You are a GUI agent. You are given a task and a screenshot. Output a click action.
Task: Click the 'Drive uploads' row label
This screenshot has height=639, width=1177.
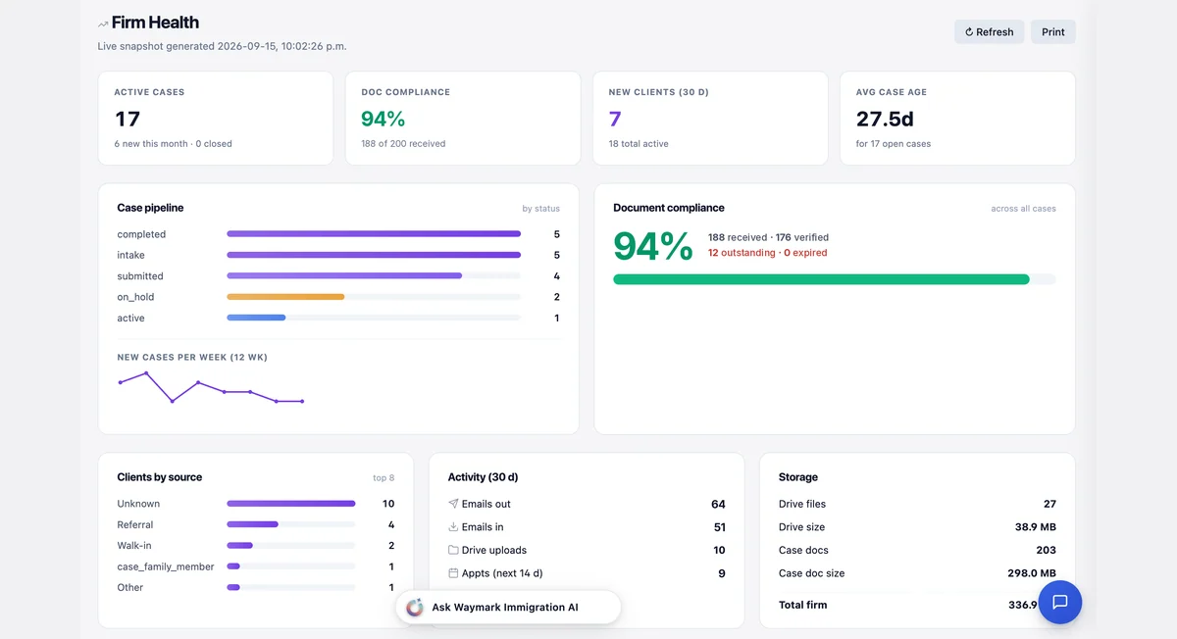pos(494,550)
